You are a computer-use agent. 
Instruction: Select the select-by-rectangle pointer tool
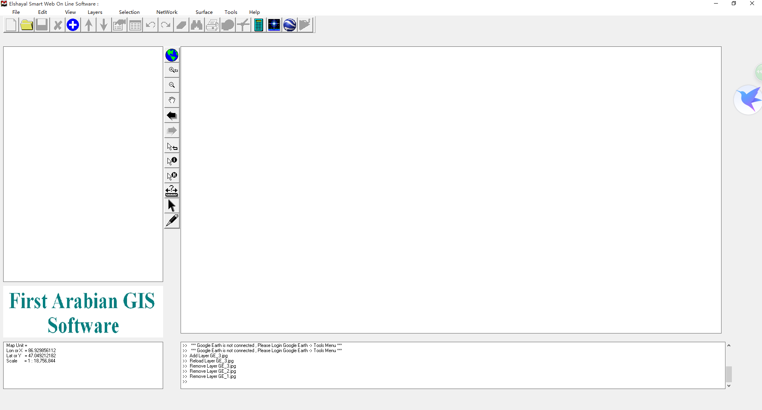172,146
